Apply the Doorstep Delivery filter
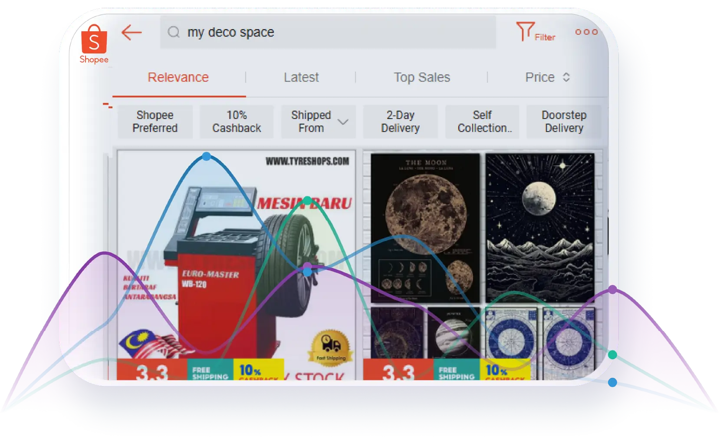This screenshot has width=720, height=443. click(564, 122)
